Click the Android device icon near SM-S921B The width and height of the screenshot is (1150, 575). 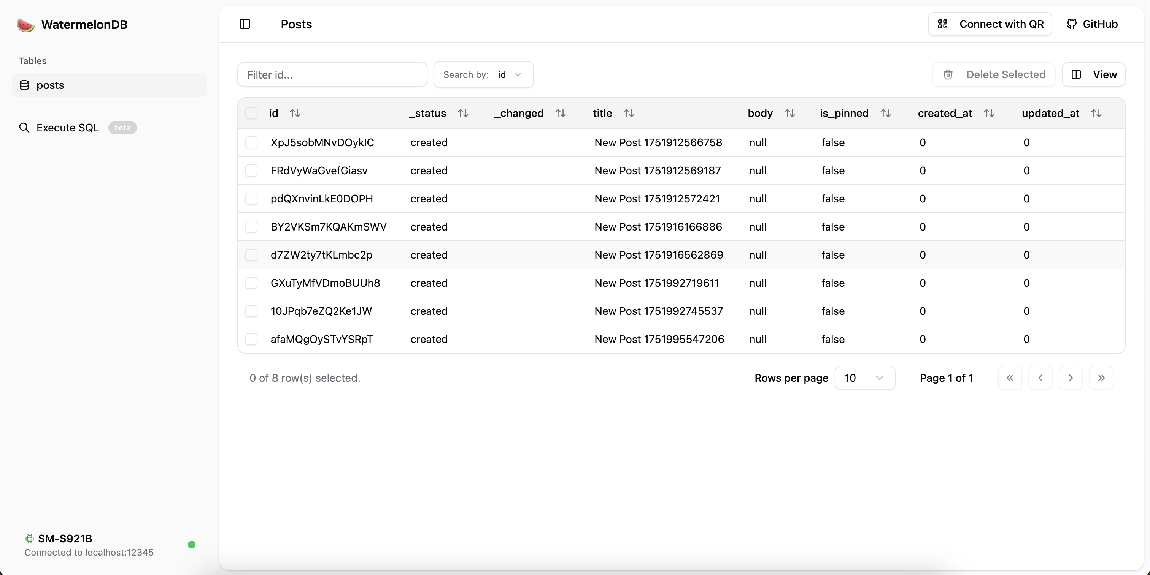click(29, 539)
